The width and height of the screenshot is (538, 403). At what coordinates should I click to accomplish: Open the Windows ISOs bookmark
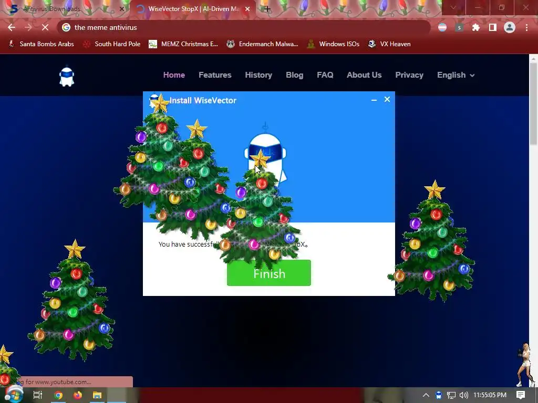click(x=333, y=44)
